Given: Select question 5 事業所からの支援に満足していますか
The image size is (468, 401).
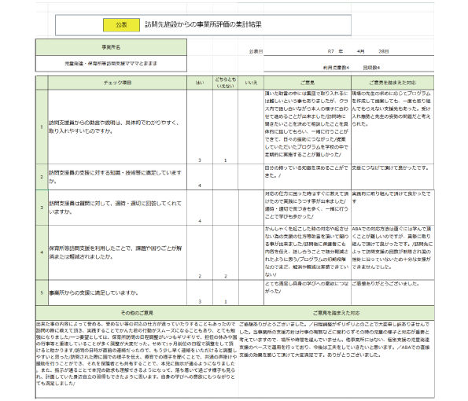Looking at the screenshot, I should pyautogui.click(x=117, y=292).
